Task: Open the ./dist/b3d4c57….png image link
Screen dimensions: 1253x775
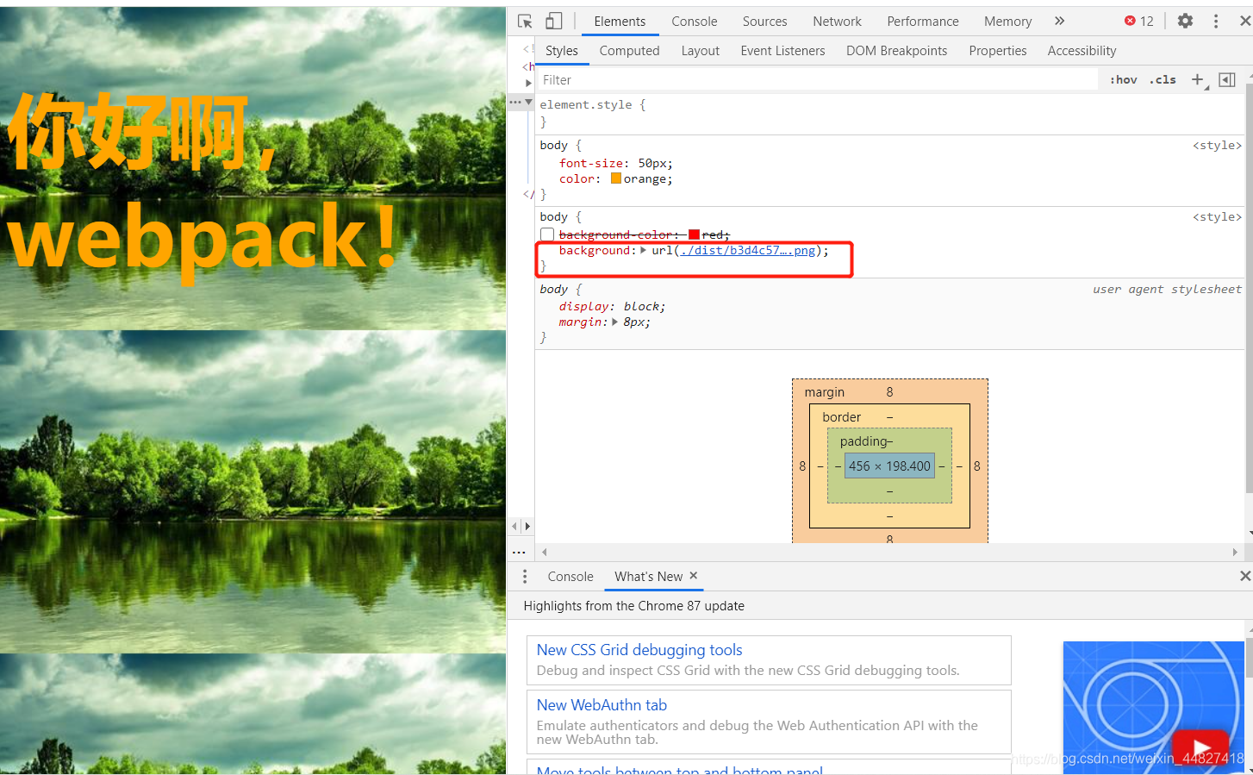Action: pyautogui.click(x=746, y=250)
